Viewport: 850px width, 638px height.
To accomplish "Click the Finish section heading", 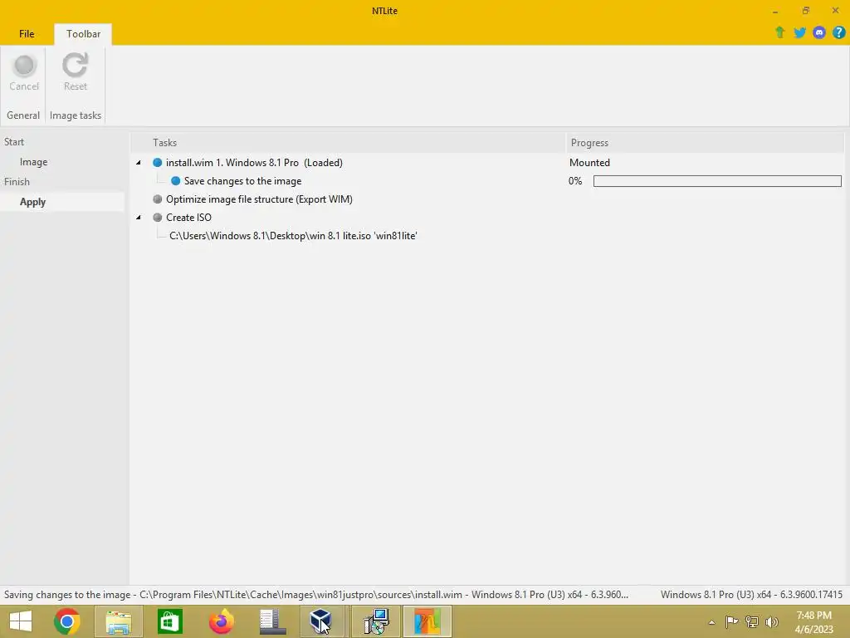I will 17,182.
